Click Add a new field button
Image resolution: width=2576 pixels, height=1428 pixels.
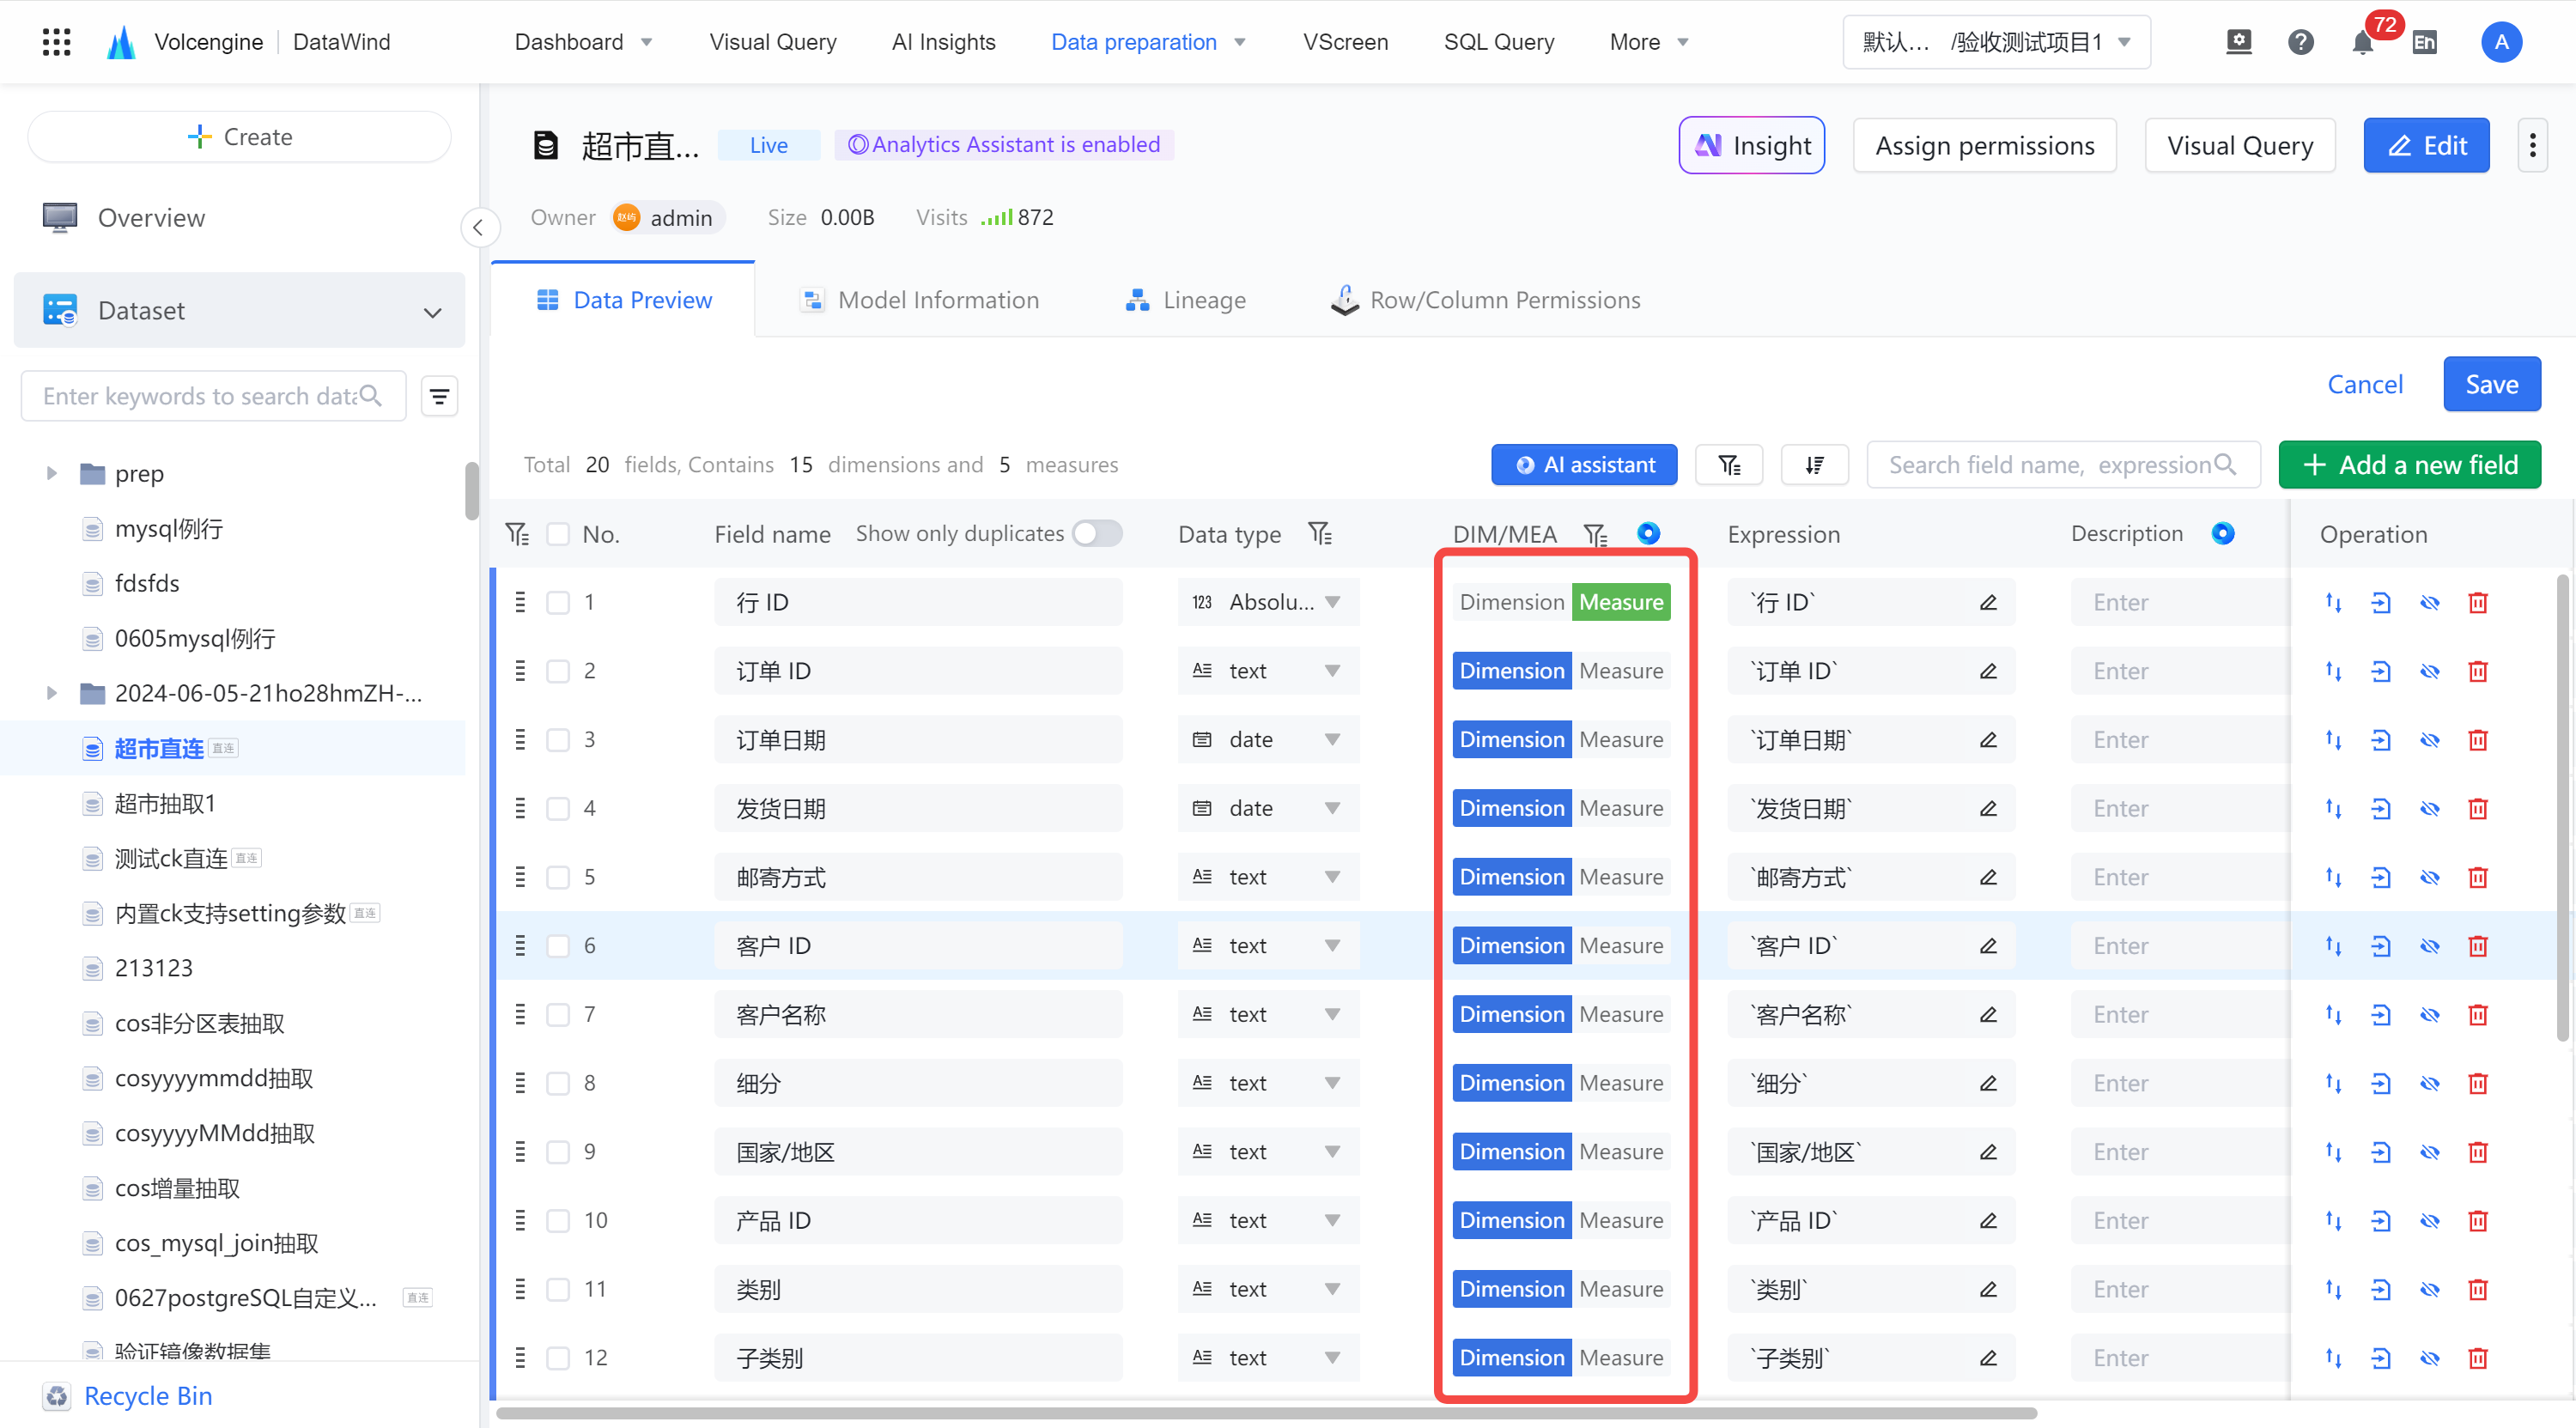tap(2409, 465)
